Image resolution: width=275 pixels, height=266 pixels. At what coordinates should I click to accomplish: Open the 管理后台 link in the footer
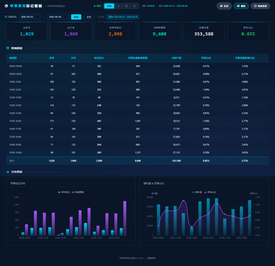click(x=151, y=258)
